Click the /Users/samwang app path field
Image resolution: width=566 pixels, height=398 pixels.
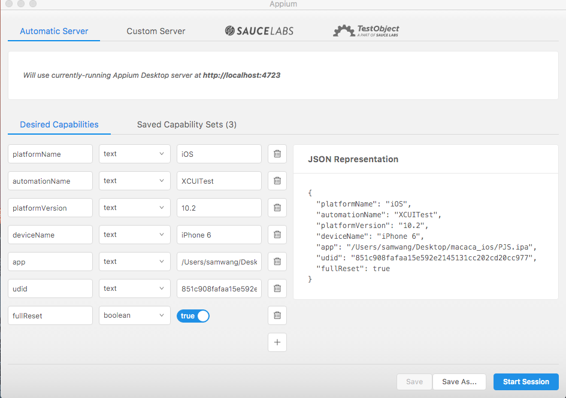coord(219,262)
